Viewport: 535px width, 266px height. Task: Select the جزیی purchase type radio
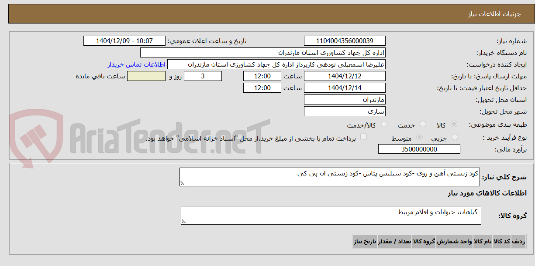454,137
